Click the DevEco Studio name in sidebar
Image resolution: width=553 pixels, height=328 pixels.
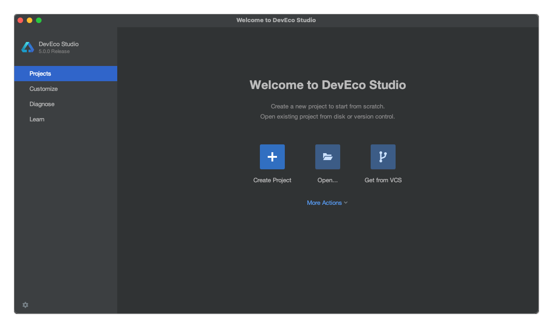(x=59, y=44)
